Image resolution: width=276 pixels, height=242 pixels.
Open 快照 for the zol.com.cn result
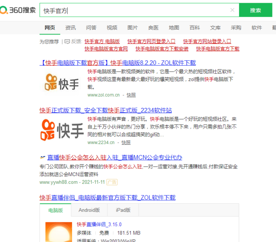point(131,95)
